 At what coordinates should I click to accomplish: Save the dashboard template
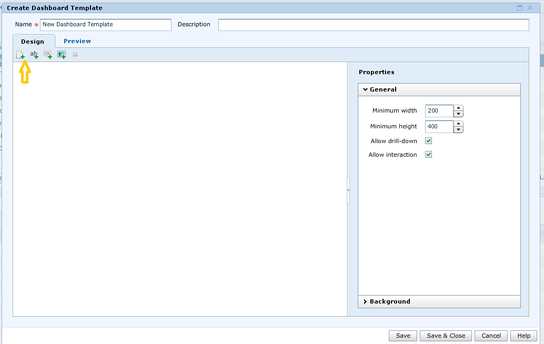click(402, 335)
